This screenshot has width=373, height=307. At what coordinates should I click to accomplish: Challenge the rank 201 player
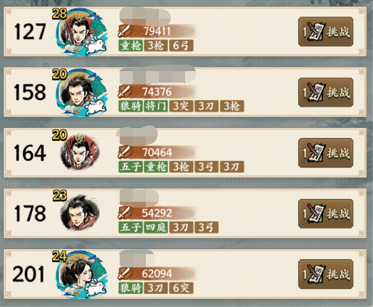tap(326, 274)
